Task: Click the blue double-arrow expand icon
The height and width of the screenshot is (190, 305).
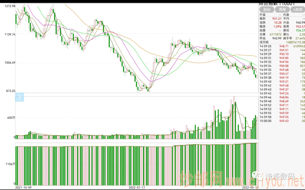Action: [x=19, y=97]
